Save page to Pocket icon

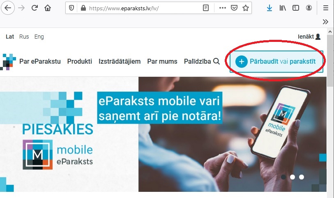coord(234,8)
